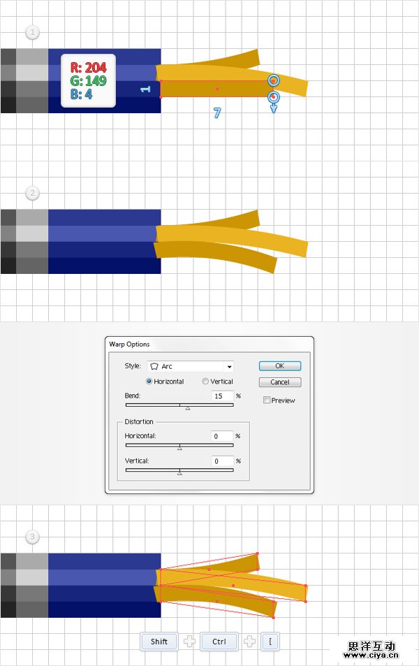Click the plus sign between Shift and Ctrl
419x666 pixels.
point(189,642)
